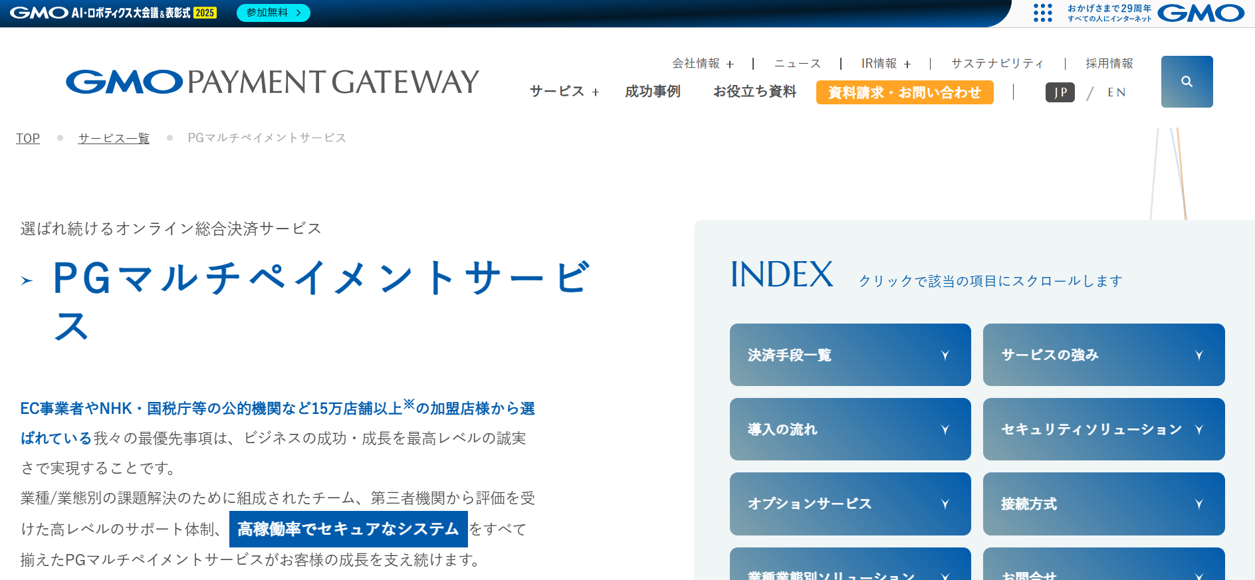Click the INDEX heading
Image resolution: width=1255 pixels, height=580 pixels.
[x=782, y=274]
